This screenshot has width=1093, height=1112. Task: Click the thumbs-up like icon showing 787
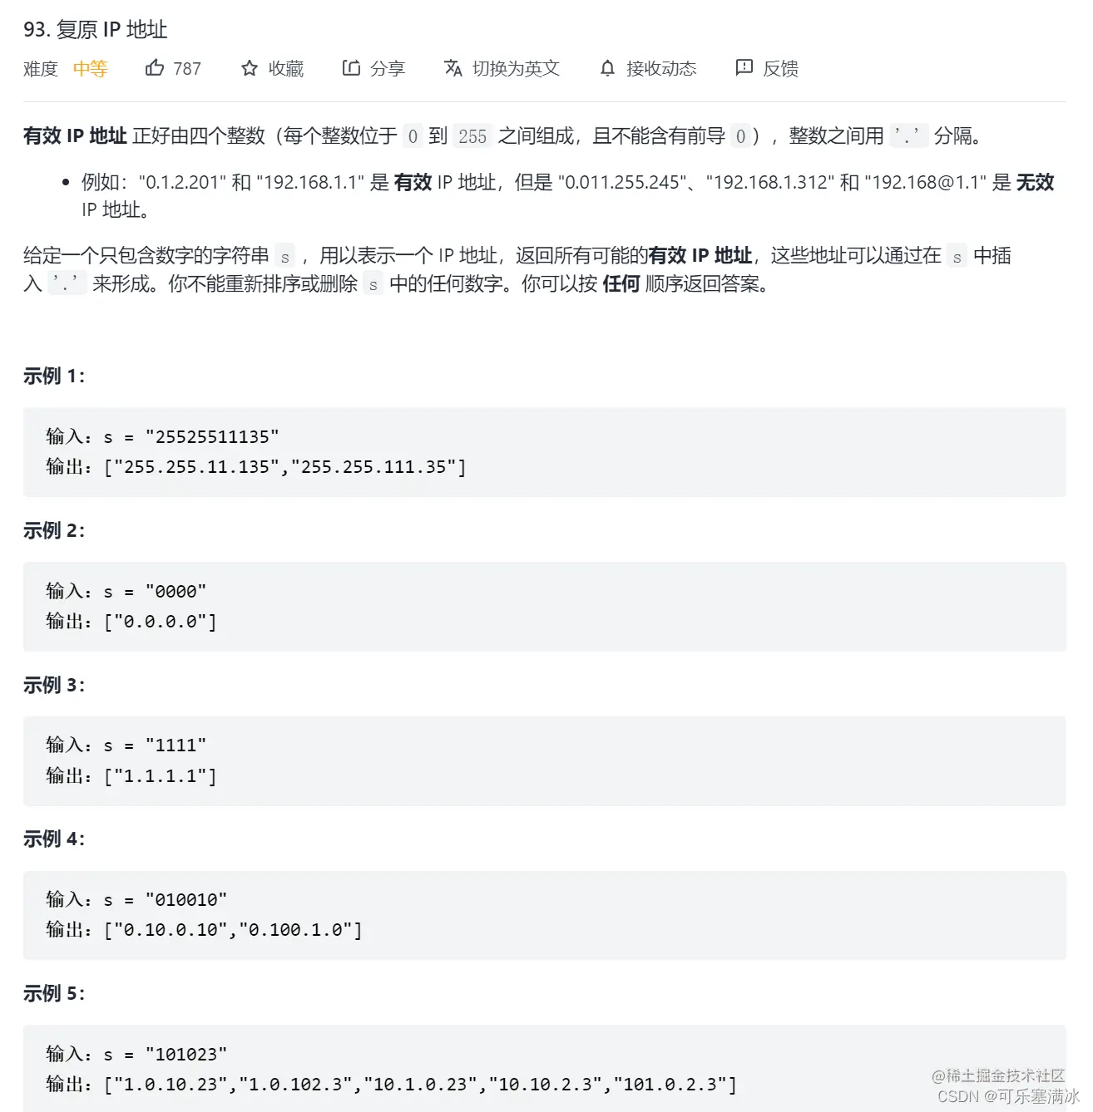click(x=156, y=68)
